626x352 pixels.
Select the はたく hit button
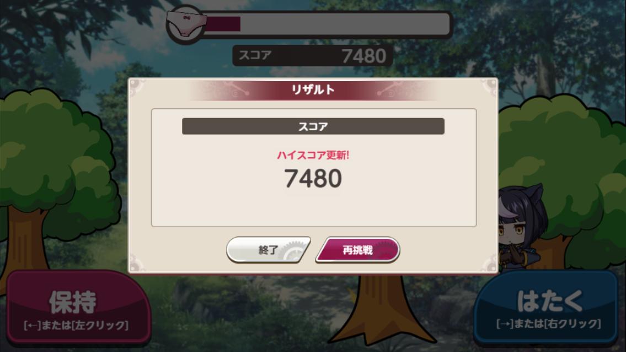coord(546,307)
